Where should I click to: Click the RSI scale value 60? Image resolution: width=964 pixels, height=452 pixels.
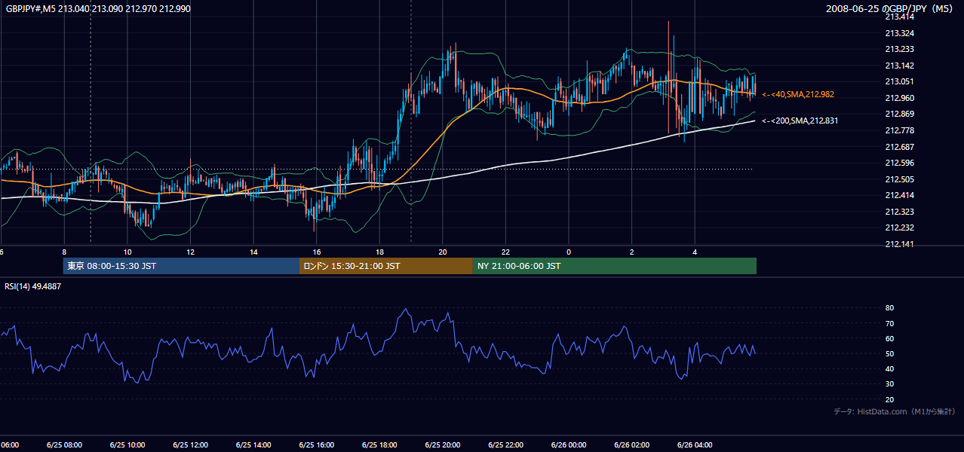click(x=889, y=338)
